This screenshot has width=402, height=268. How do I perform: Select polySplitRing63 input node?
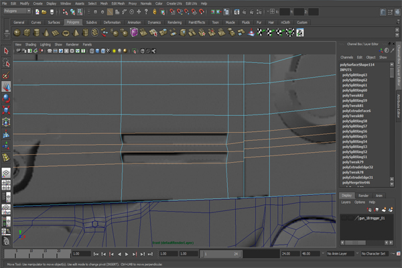pyautogui.click(x=354, y=75)
